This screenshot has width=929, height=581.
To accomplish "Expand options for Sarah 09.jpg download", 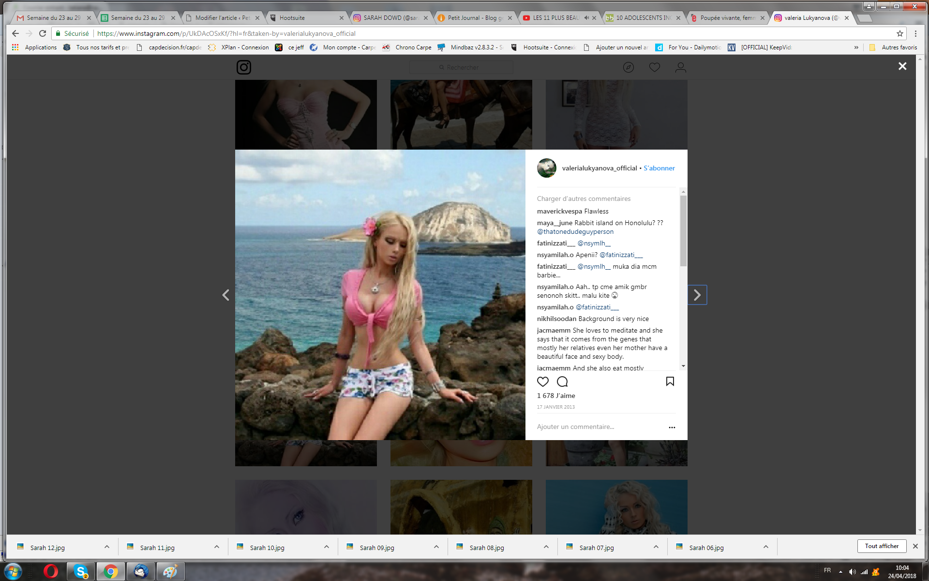I will (x=436, y=547).
